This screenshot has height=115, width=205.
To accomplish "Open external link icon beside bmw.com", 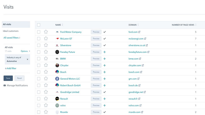I will [x=140, y=59].
